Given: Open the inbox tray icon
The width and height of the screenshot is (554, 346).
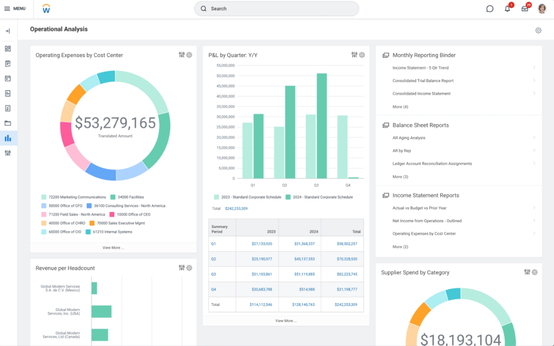Looking at the screenshot, I should coord(525,9).
